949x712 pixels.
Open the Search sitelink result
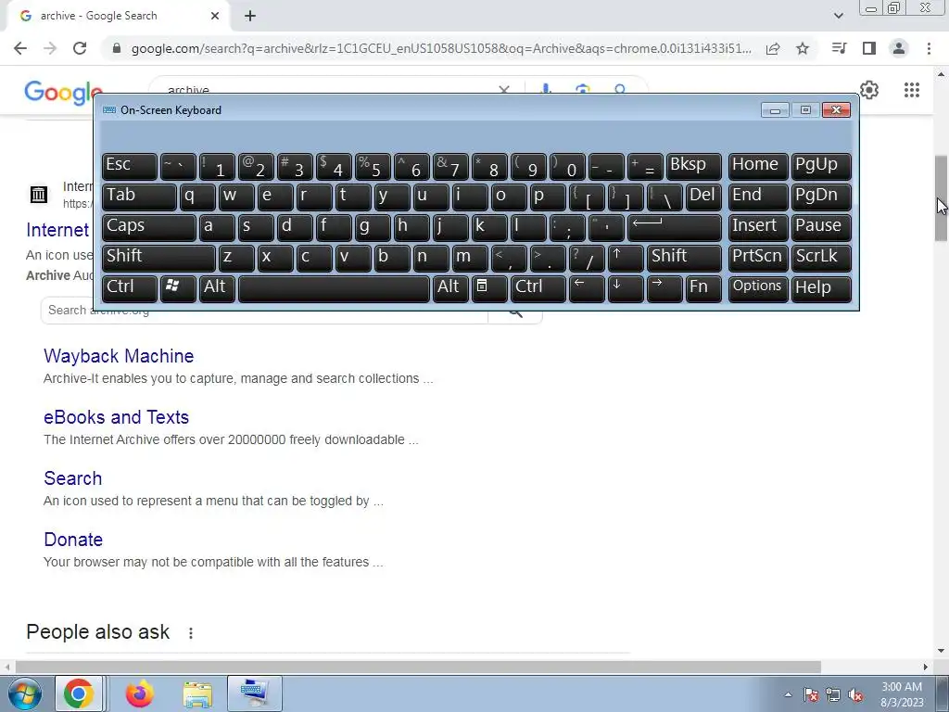[72, 478]
